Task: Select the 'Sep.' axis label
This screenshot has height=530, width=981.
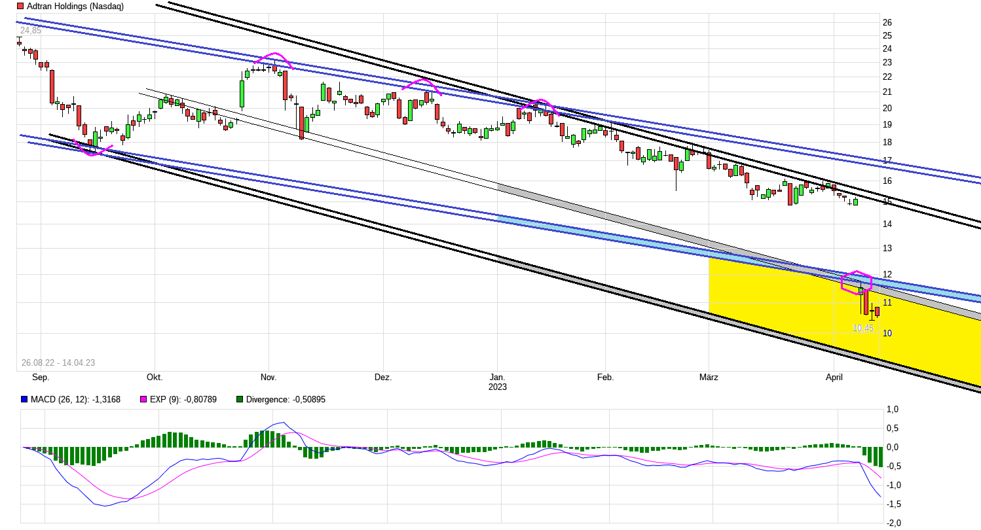Action: (40, 378)
